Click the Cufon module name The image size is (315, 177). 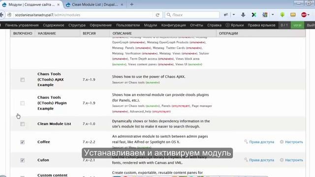(x=43, y=160)
